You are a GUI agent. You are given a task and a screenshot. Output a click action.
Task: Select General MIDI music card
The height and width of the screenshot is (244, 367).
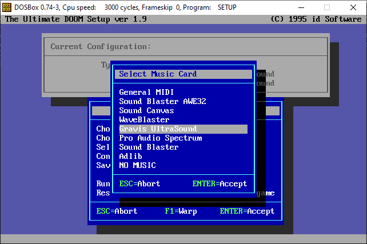coord(146,92)
